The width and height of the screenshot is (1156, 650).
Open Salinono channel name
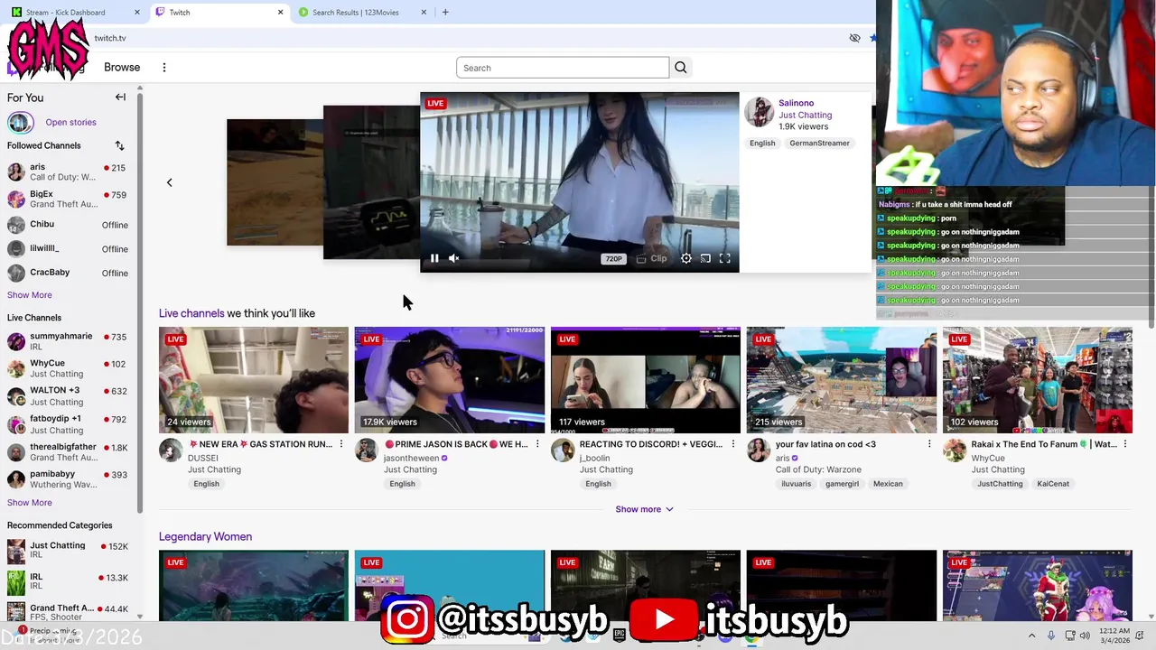(x=796, y=103)
